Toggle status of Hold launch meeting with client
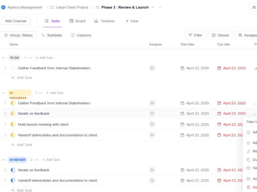This screenshot has width=257, height=192. point(13,124)
